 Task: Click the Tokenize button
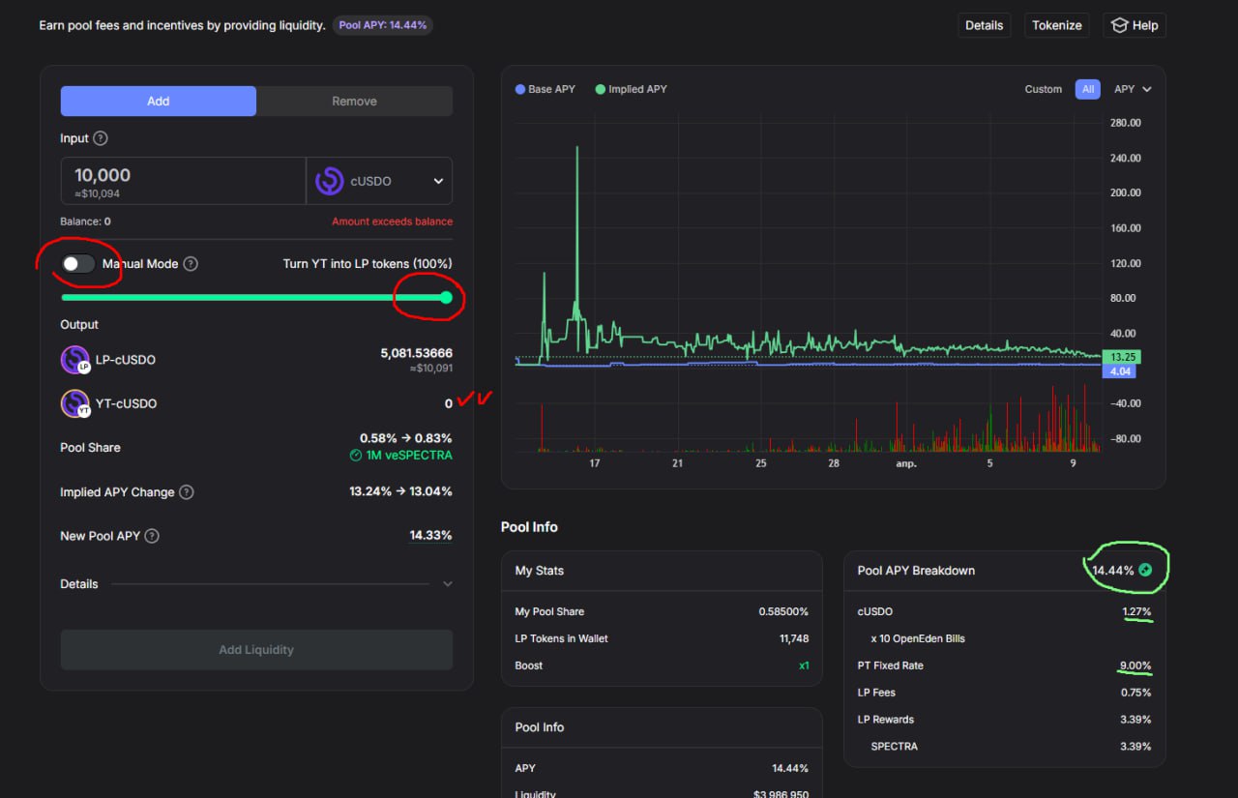(x=1057, y=25)
